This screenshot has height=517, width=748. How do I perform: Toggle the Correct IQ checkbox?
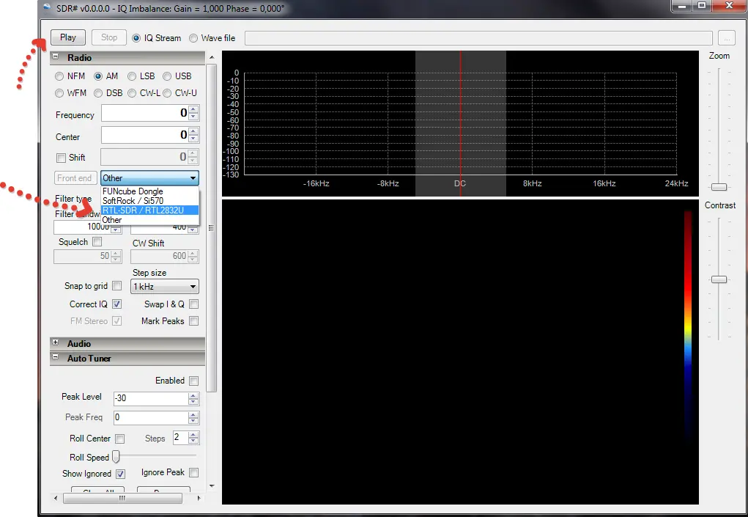116,304
